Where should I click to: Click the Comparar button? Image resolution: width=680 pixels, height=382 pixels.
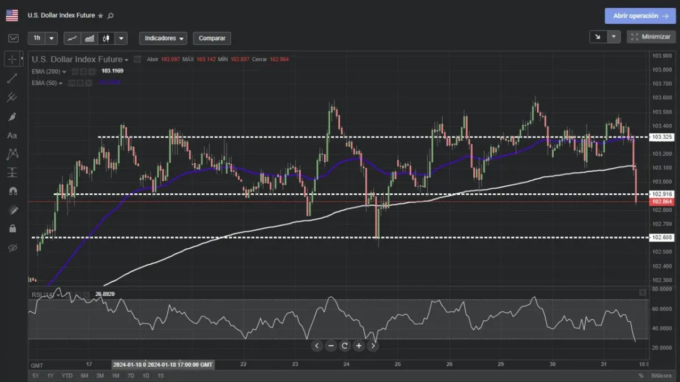pos(212,39)
